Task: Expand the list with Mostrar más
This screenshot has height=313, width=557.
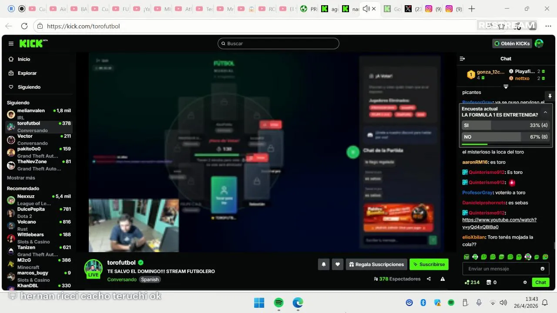Action: (21, 178)
